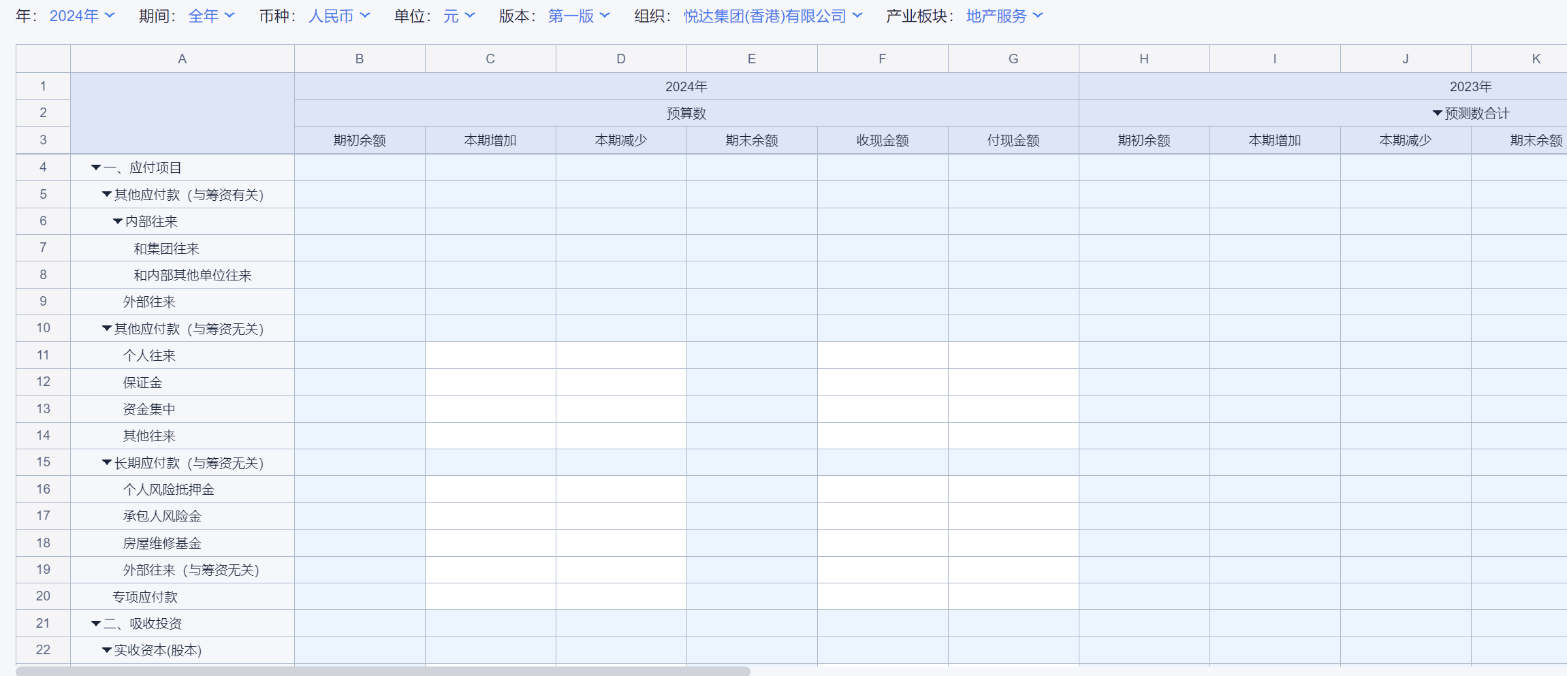Click 本期增加 cell for 个人往来
The image size is (1567, 676).
[x=490, y=355]
